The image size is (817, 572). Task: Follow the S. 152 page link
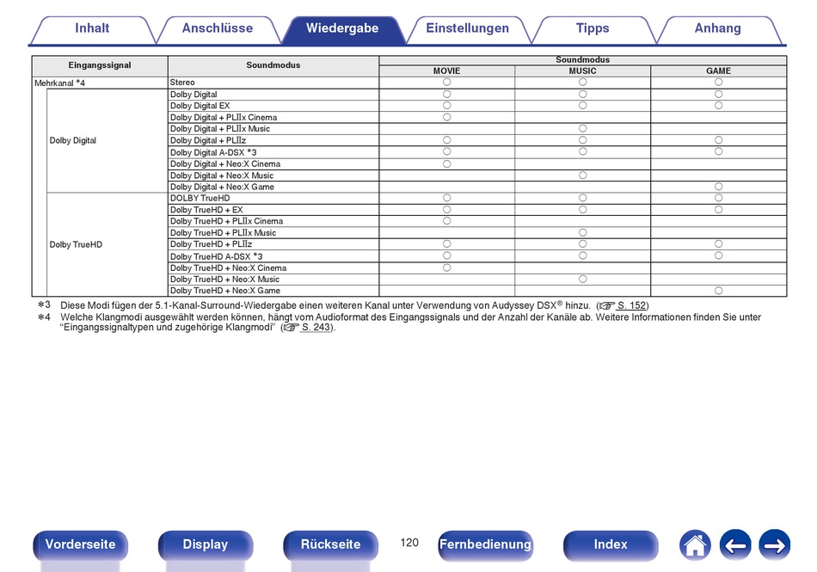(631, 306)
